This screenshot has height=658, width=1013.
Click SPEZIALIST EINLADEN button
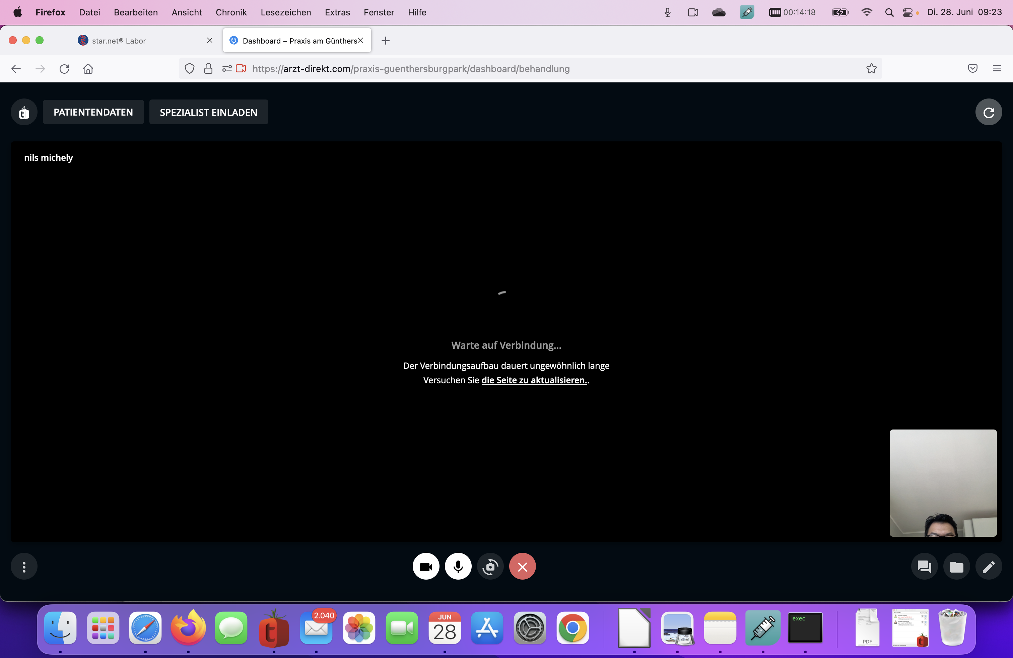click(209, 112)
